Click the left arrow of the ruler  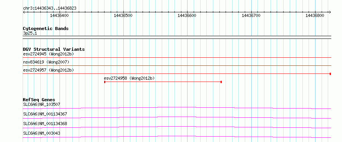point(24,12)
